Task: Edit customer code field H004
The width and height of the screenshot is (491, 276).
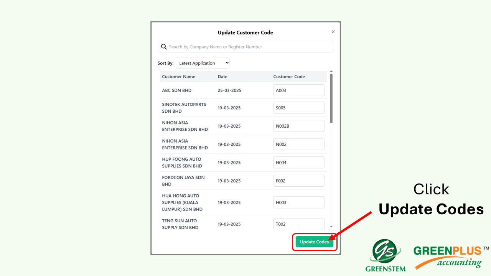Action: coord(299,163)
